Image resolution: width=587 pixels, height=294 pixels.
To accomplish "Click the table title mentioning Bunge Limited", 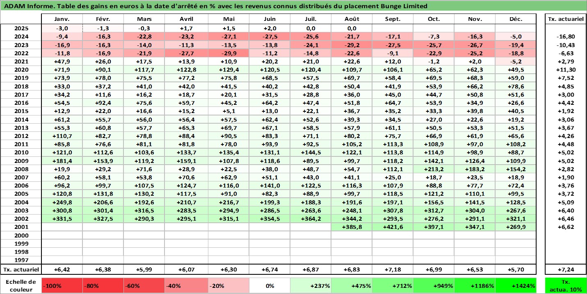I will (x=216, y=6).
